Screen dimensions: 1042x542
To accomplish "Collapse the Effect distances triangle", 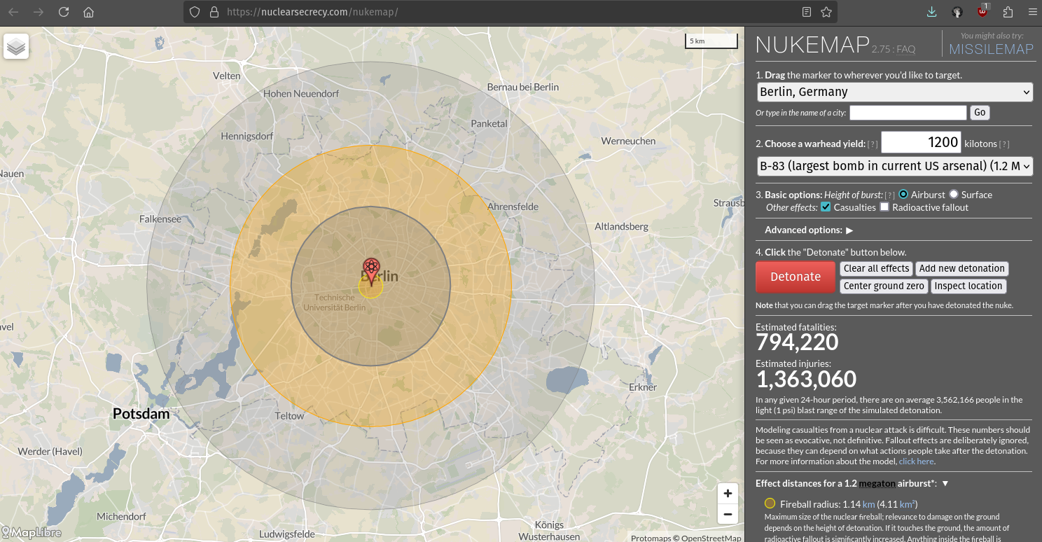I will coord(945,483).
